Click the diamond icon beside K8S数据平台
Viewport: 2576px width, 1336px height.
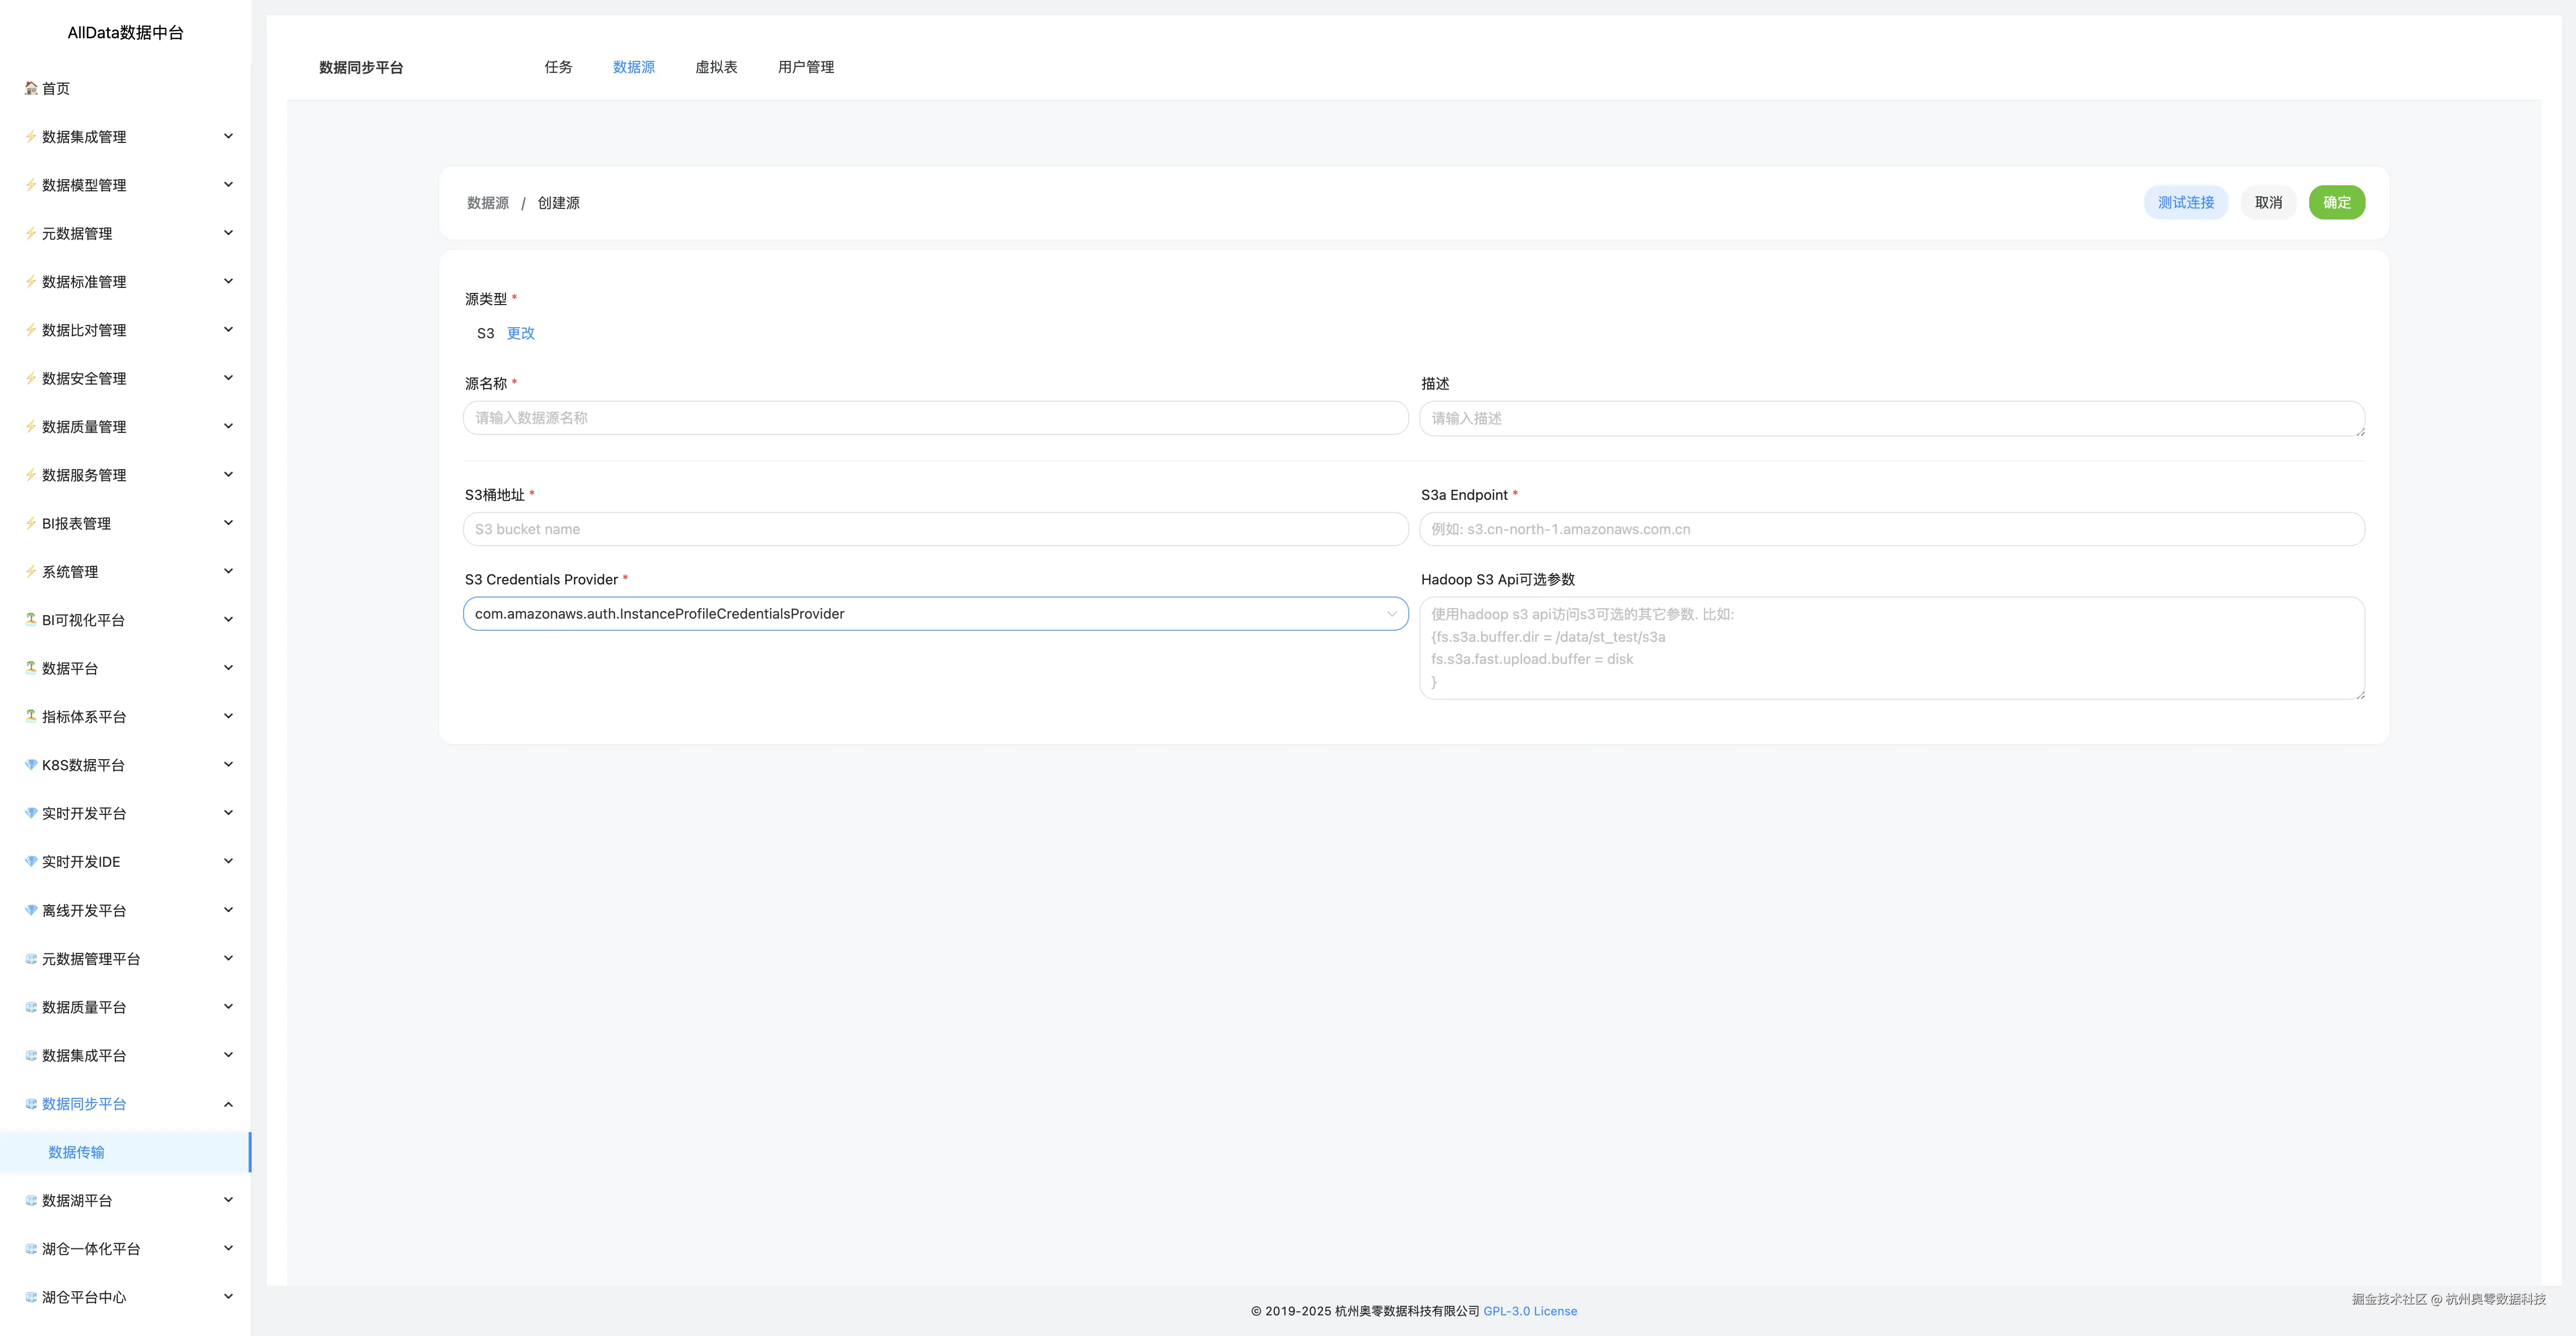31,765
